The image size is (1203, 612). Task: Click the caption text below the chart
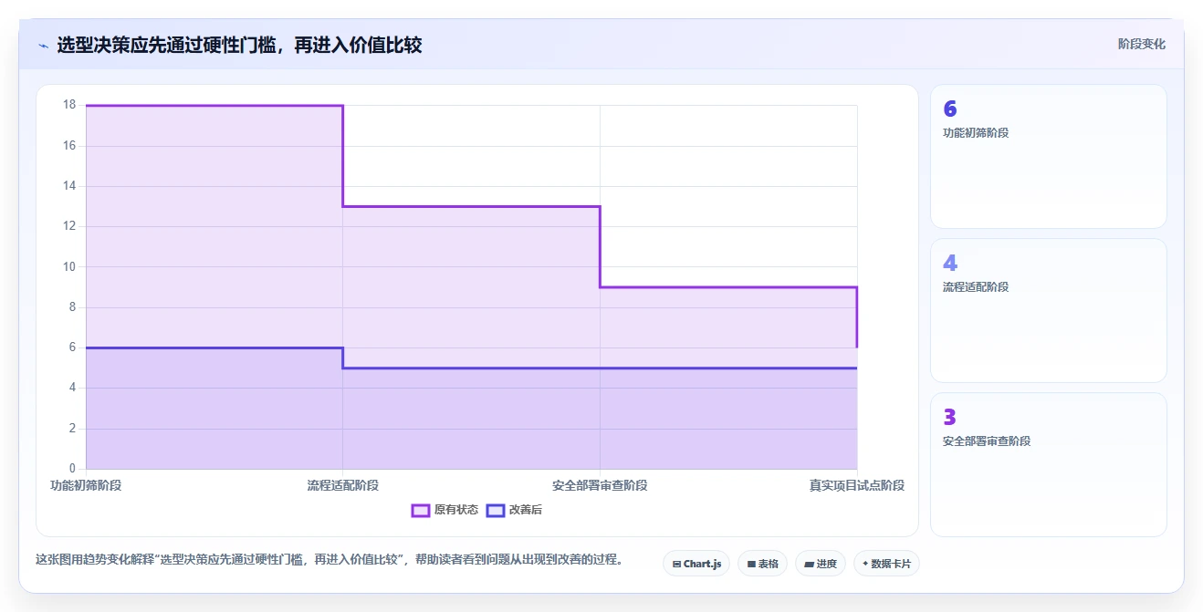pos(330,559)
